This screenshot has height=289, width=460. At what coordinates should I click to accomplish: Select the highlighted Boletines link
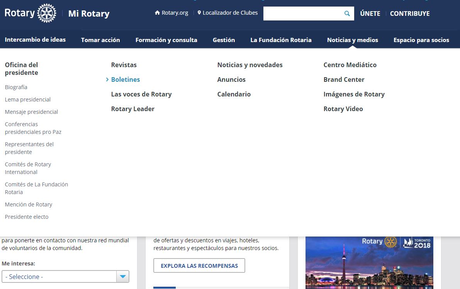click(126, 79)
